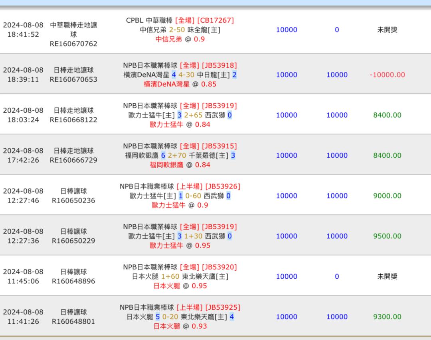This screenshot has width=431, height=340.
Task: Select order number R160650236
Action: (x=73, y=200)
